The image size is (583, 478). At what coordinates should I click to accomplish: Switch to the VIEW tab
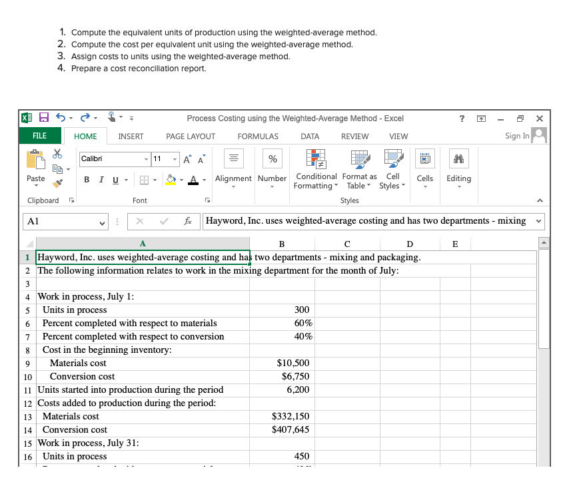point(398,136)
